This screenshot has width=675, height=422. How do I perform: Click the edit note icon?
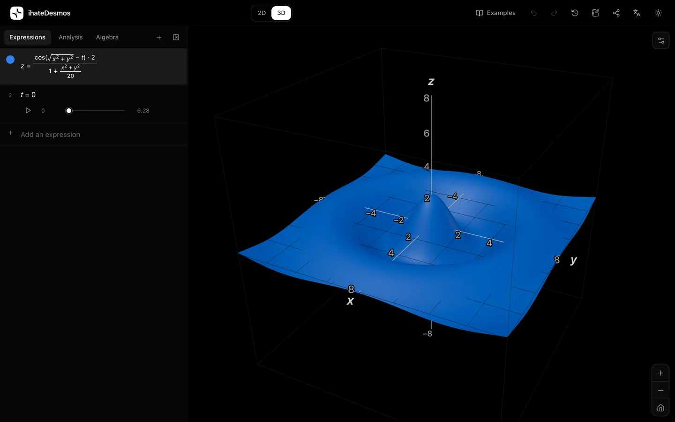pyautogui.click(x=595, y=13)
